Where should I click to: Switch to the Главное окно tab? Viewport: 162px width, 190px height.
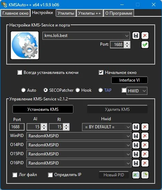click(x=15, y=13)
